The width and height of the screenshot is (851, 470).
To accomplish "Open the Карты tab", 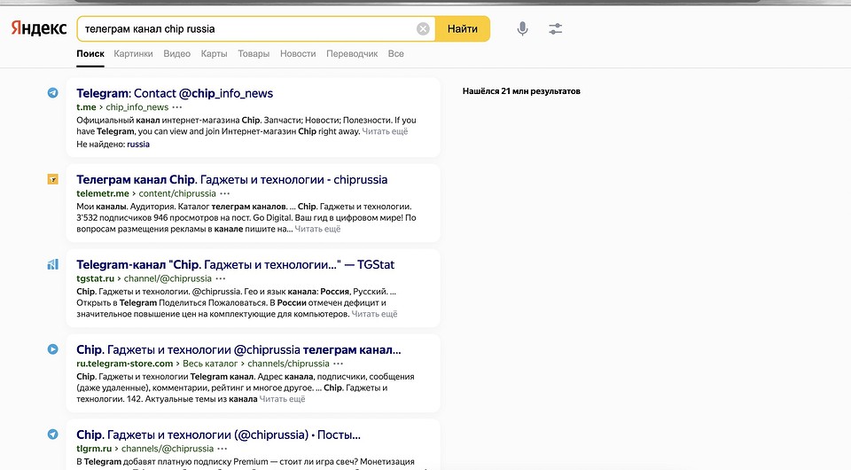I will click(x=214, y=54).
